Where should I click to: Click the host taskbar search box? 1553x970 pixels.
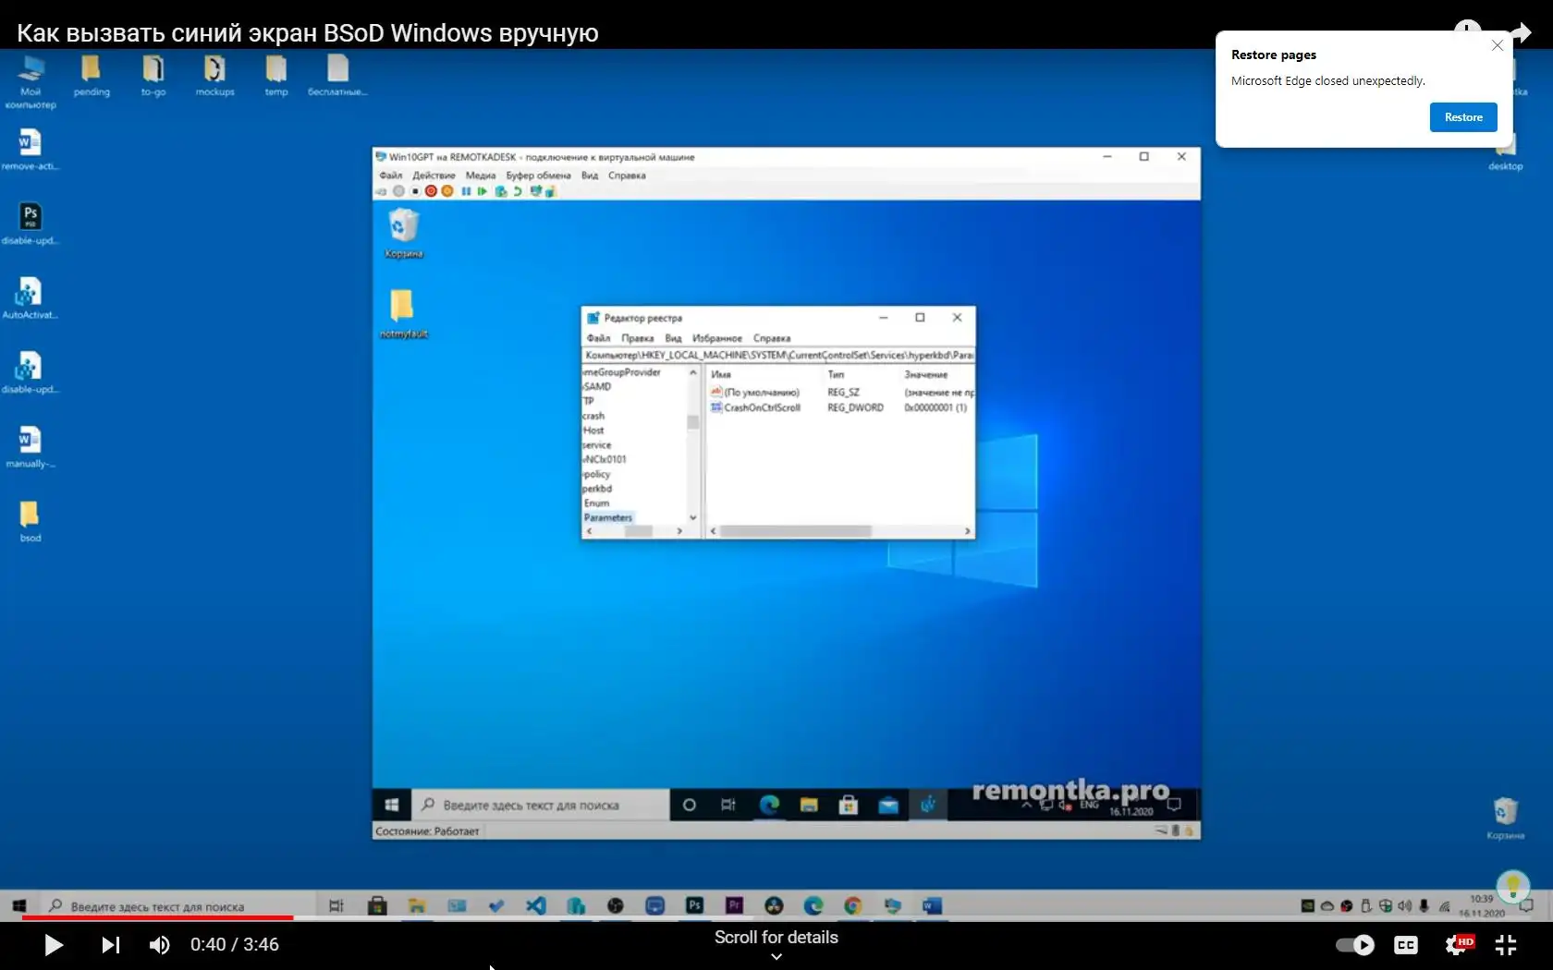click(x=176, y=906)
